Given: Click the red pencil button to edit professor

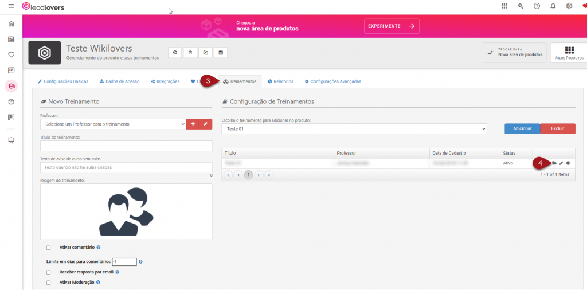Looking at the screenshot, I should [x=205, y=124].
